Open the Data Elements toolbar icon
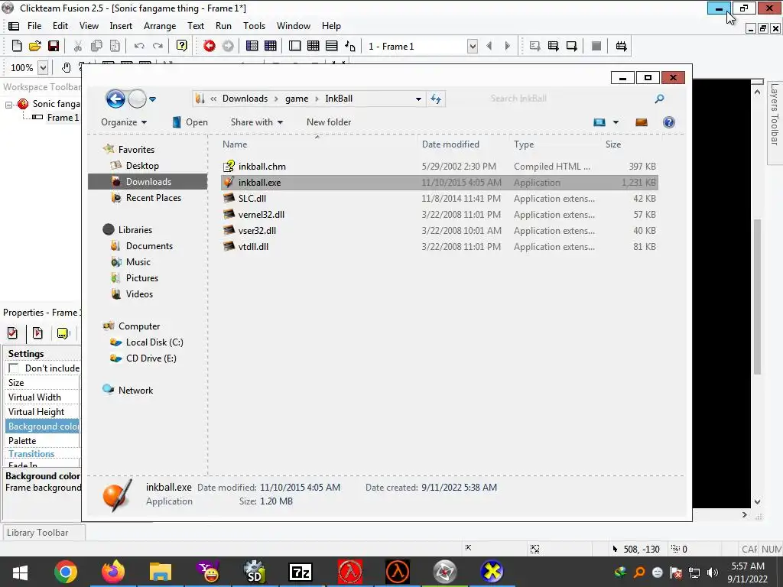783x587 pixels. (x=350, y=46)
